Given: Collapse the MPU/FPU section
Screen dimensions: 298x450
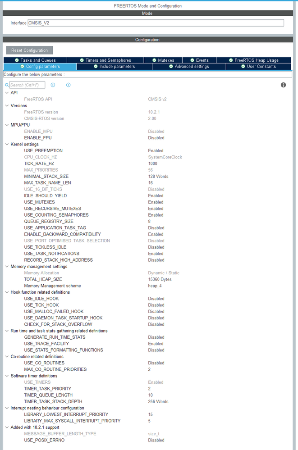Looking at the screenshot, I should (7, 125).
